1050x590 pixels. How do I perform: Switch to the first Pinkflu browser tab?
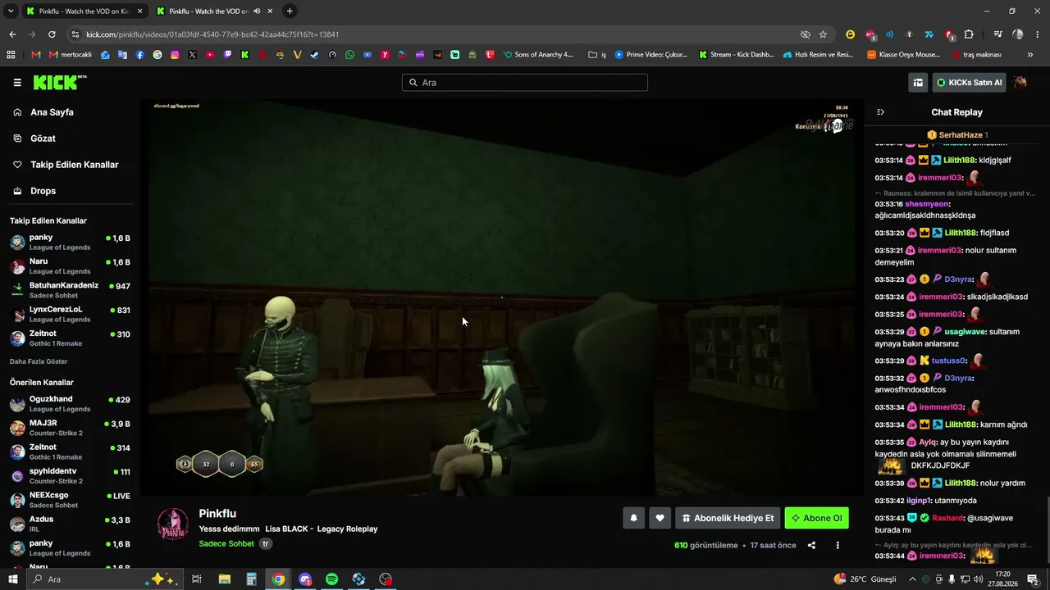pyautogui.click(x=84, y=11)
